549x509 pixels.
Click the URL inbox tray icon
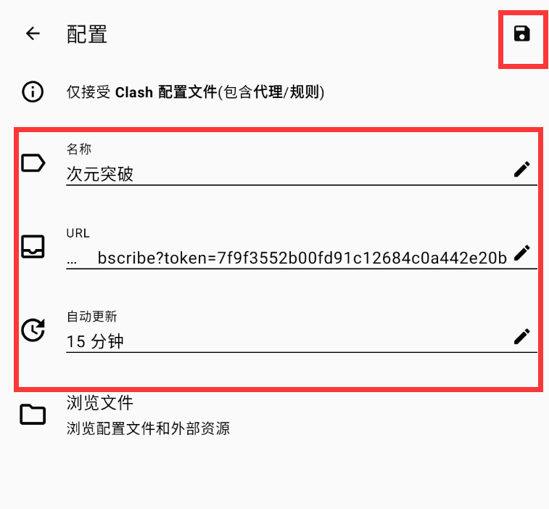tap(33, 246)
